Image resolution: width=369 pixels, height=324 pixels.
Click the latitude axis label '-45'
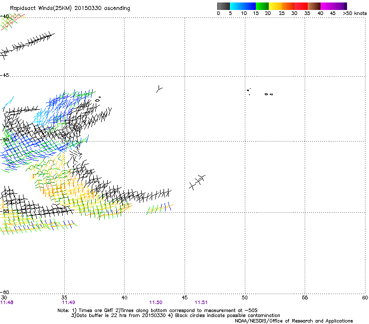click(x=4, y=75)
